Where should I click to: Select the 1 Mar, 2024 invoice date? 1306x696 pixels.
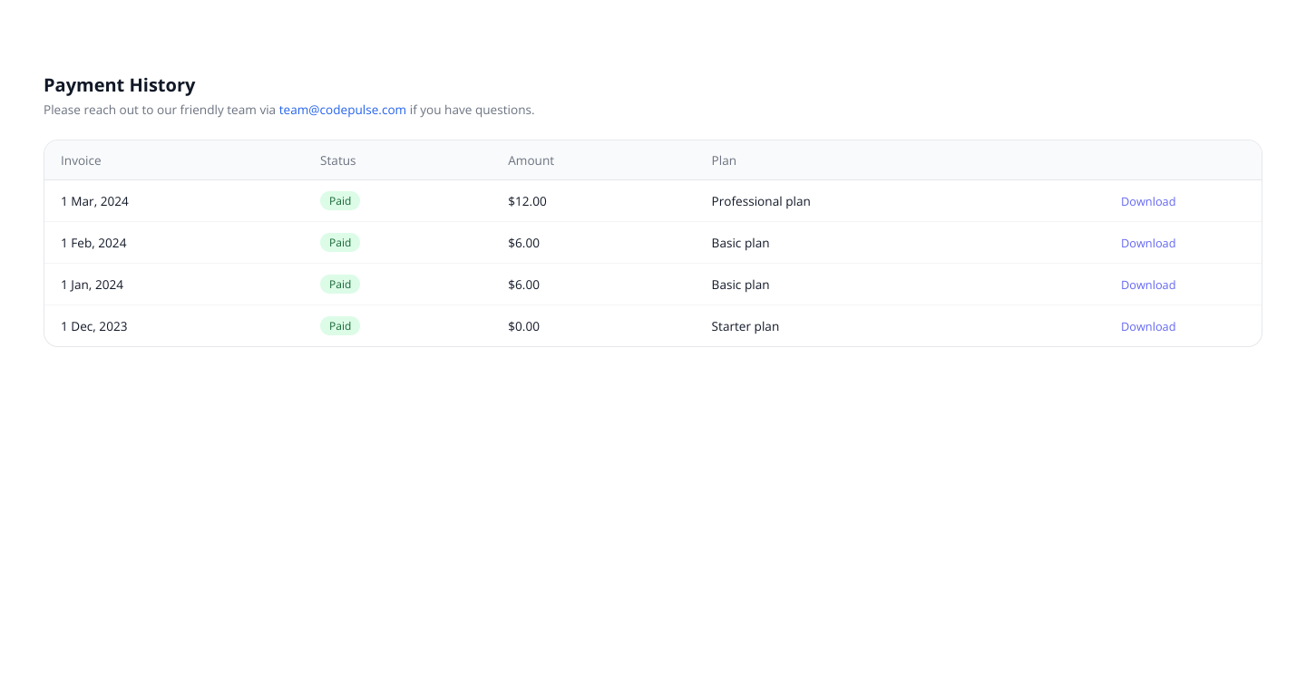(x=94, y=201)
